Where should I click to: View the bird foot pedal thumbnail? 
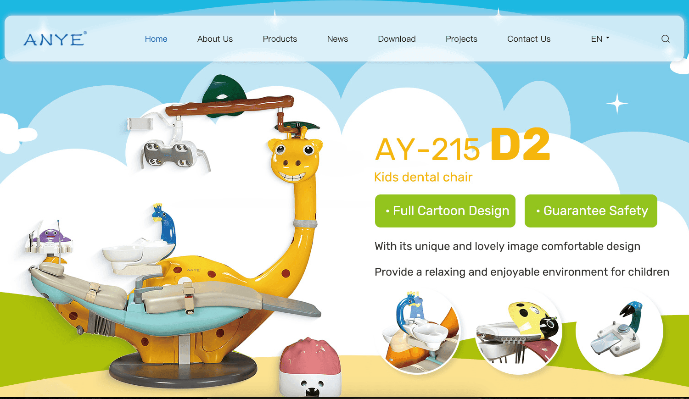(620, 332)
